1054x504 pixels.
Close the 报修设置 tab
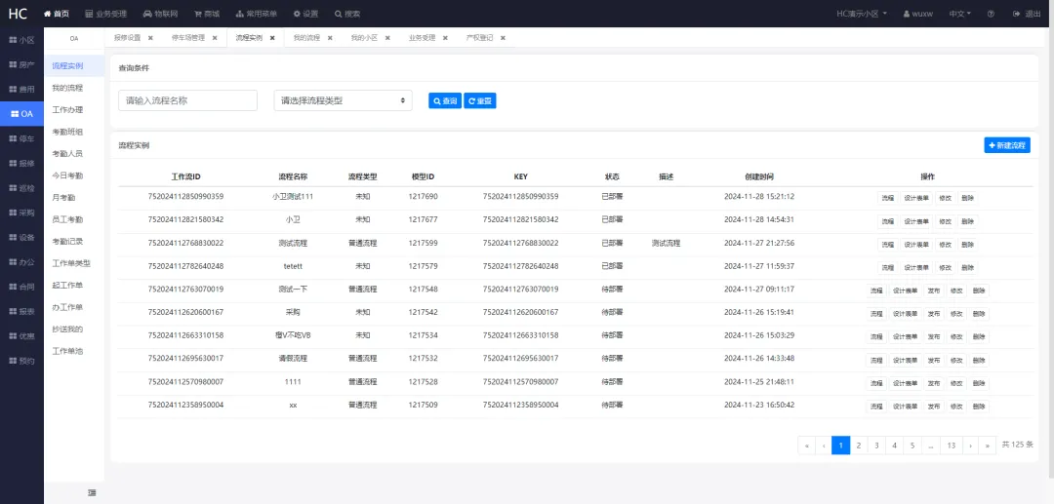coord(150,38)
